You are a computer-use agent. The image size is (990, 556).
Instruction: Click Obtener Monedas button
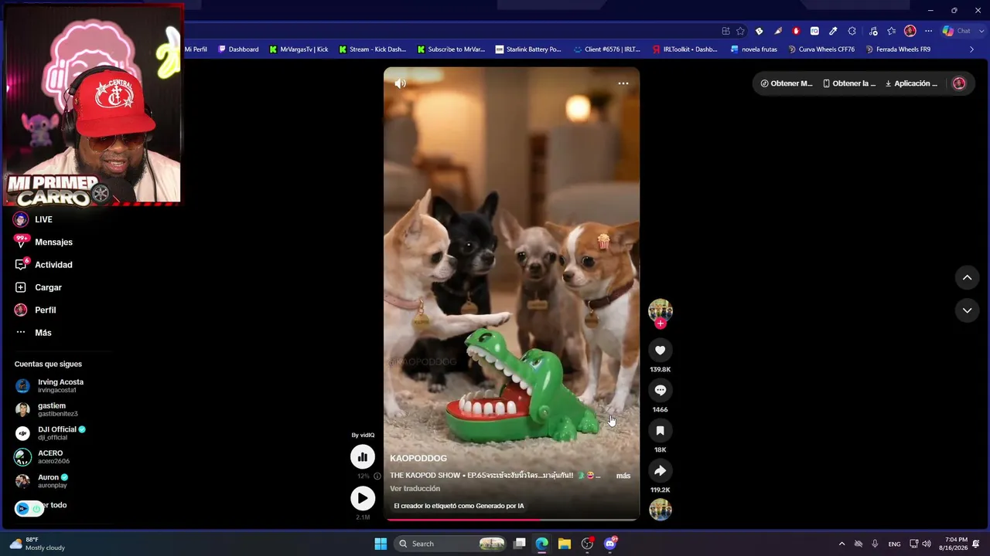[x=787, y=83]
